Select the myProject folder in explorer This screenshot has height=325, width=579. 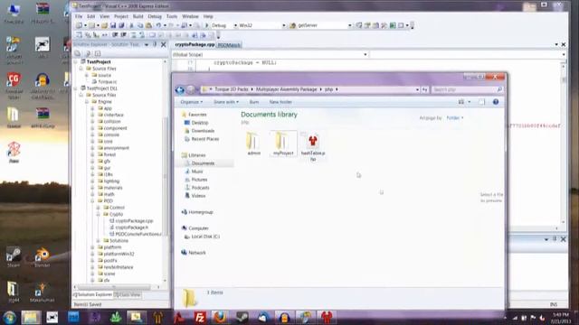click(283, 144)
